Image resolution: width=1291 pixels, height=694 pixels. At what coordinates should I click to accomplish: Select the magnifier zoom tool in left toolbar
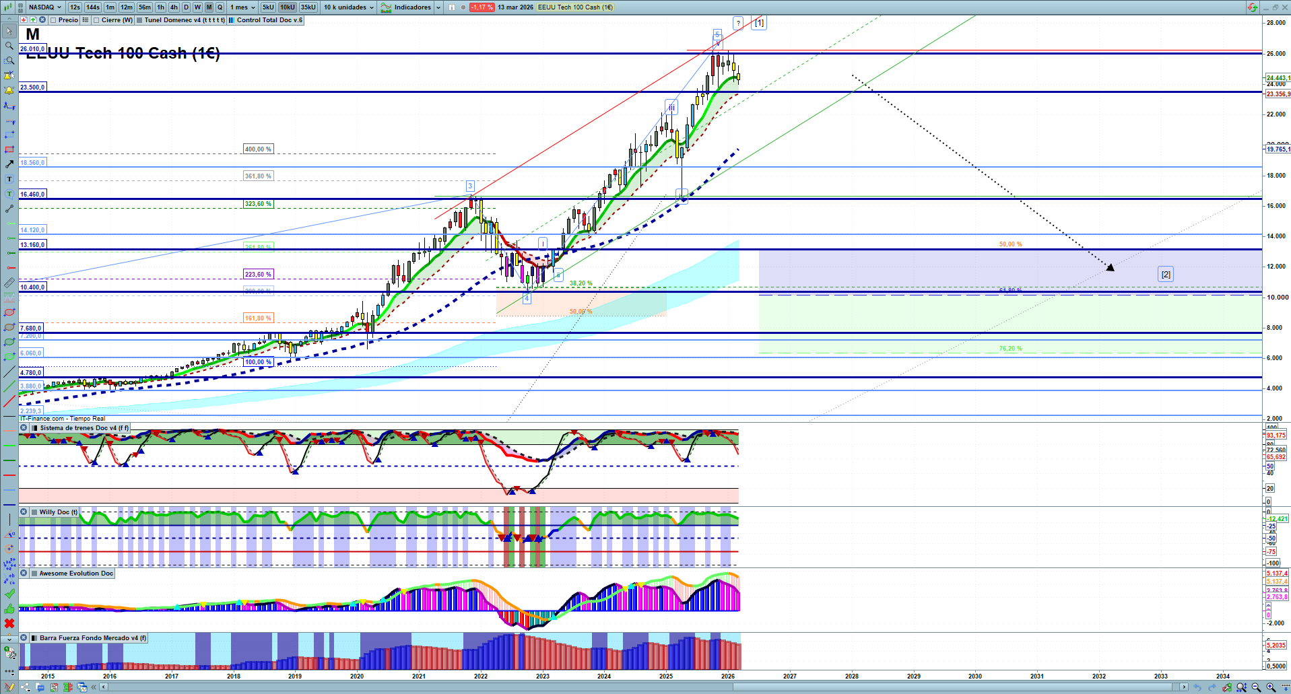click(x=9, y=46)
